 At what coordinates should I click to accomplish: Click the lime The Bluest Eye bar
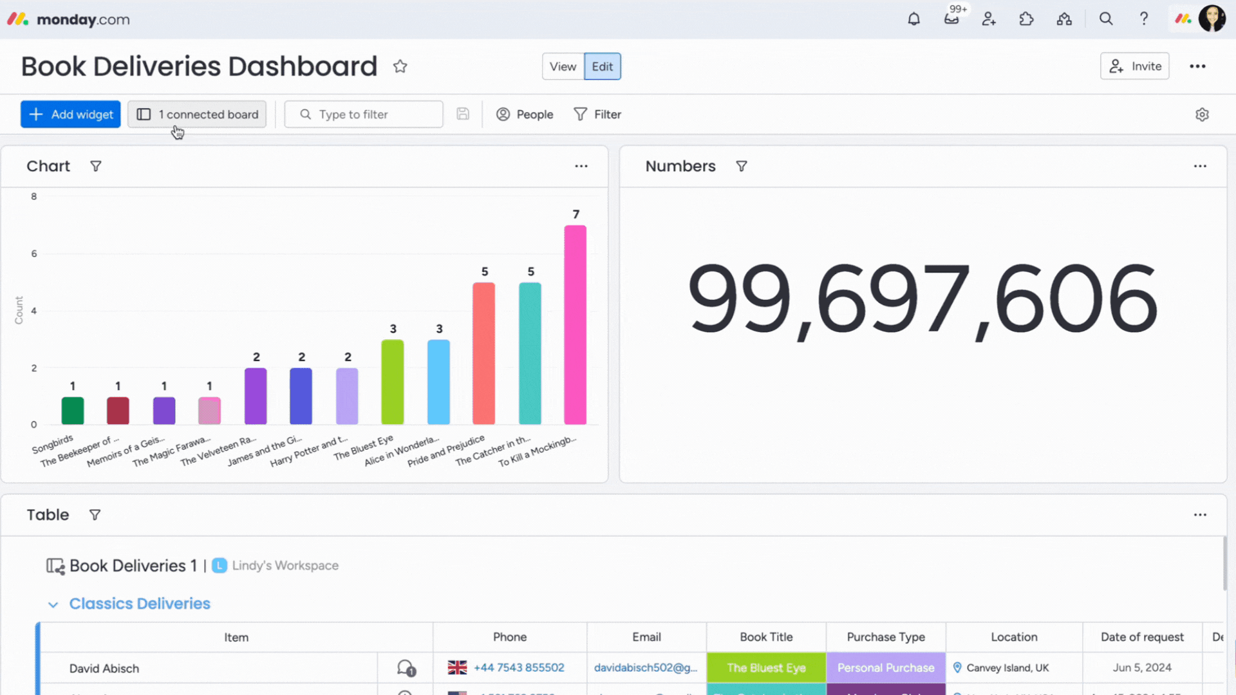tap(393, 382)
